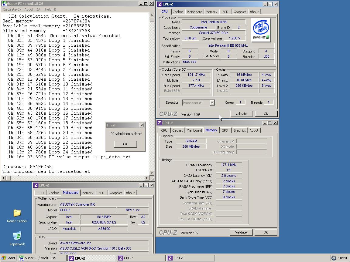350x262 pixels.
Task: Click the Intel Pentium III EB name field
Action: pos(214,22)
